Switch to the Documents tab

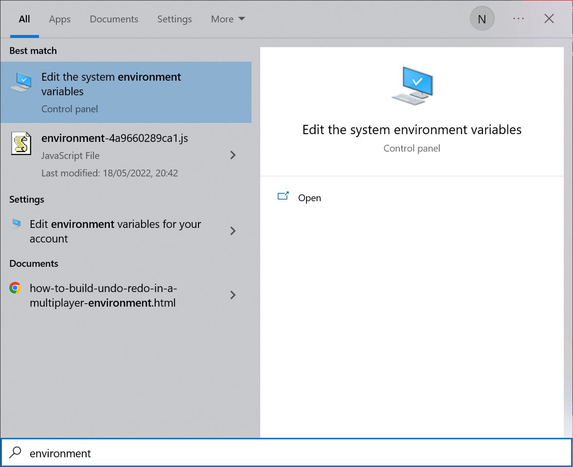tap(114, 19)
